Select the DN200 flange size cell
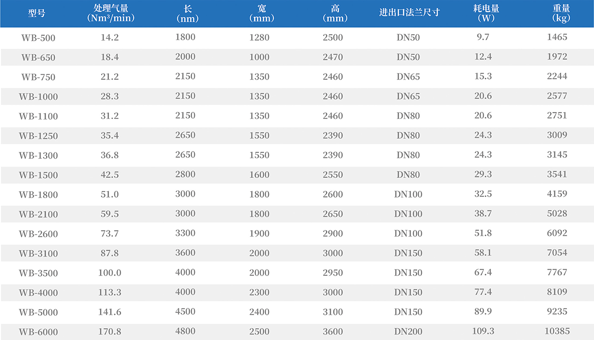Viewport: 594px width, 340px height. point(408,332)
